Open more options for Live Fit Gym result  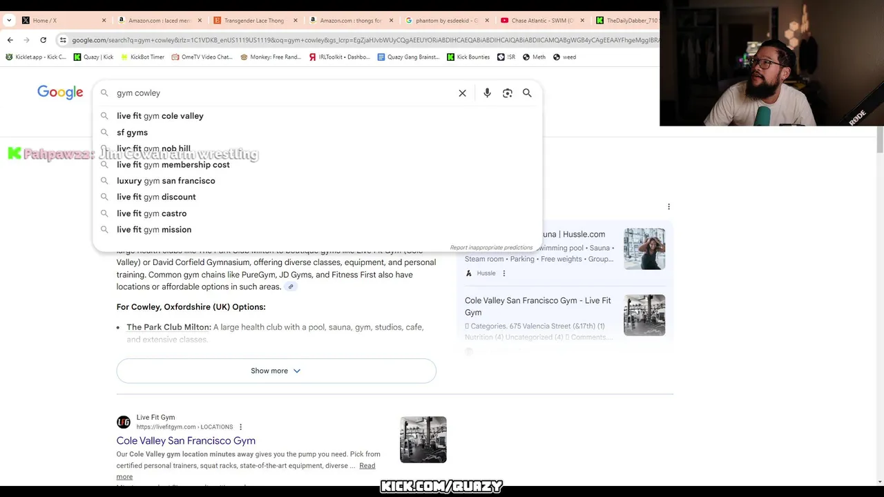point(240,427)
